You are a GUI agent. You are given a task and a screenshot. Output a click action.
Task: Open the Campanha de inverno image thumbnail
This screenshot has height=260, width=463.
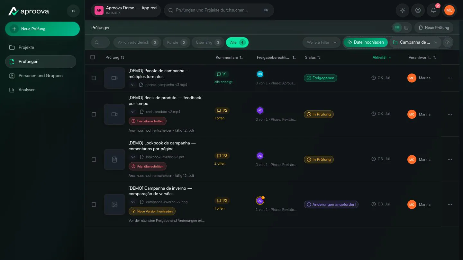click(x=114, y=204)
